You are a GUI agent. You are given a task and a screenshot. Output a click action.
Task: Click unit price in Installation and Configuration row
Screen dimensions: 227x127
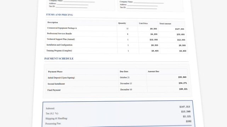(155, 45)
